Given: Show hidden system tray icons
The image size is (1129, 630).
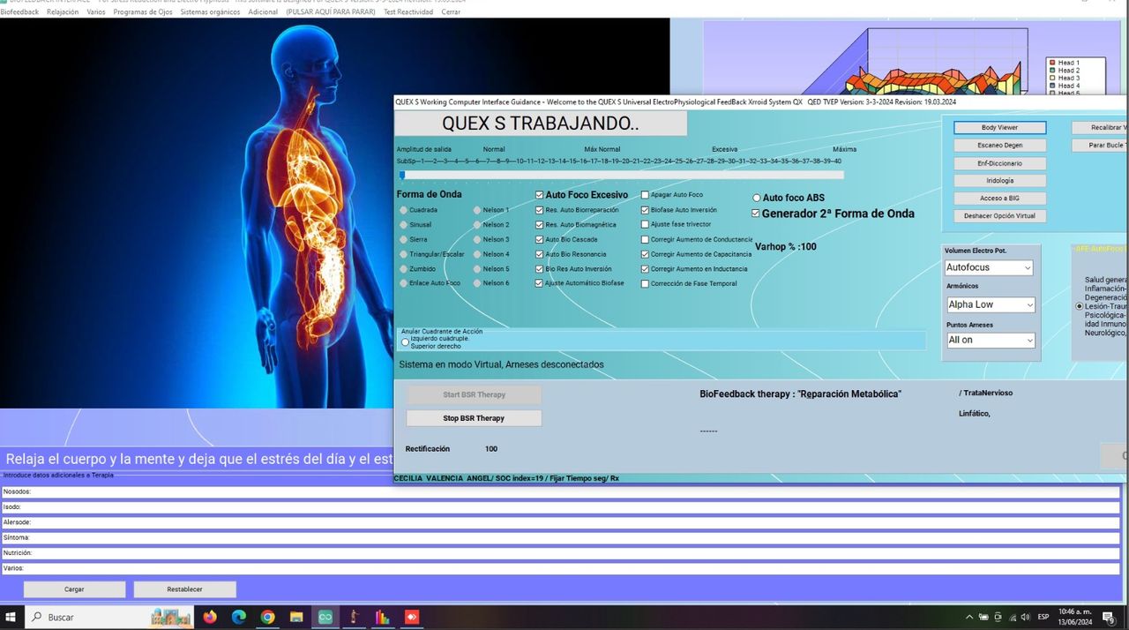Looking at the screenshot, I should click(x=971, y=617).
